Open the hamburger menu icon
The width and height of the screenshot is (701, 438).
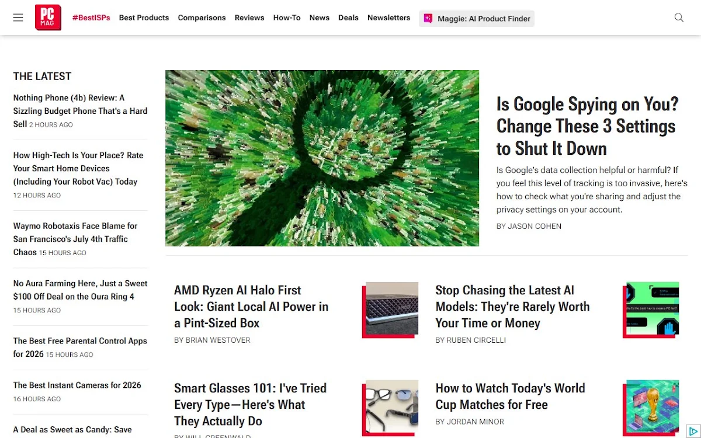18,18
